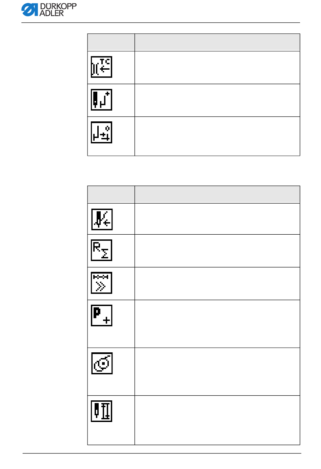Click empty cell beside double chevron icon

(217, 284)
